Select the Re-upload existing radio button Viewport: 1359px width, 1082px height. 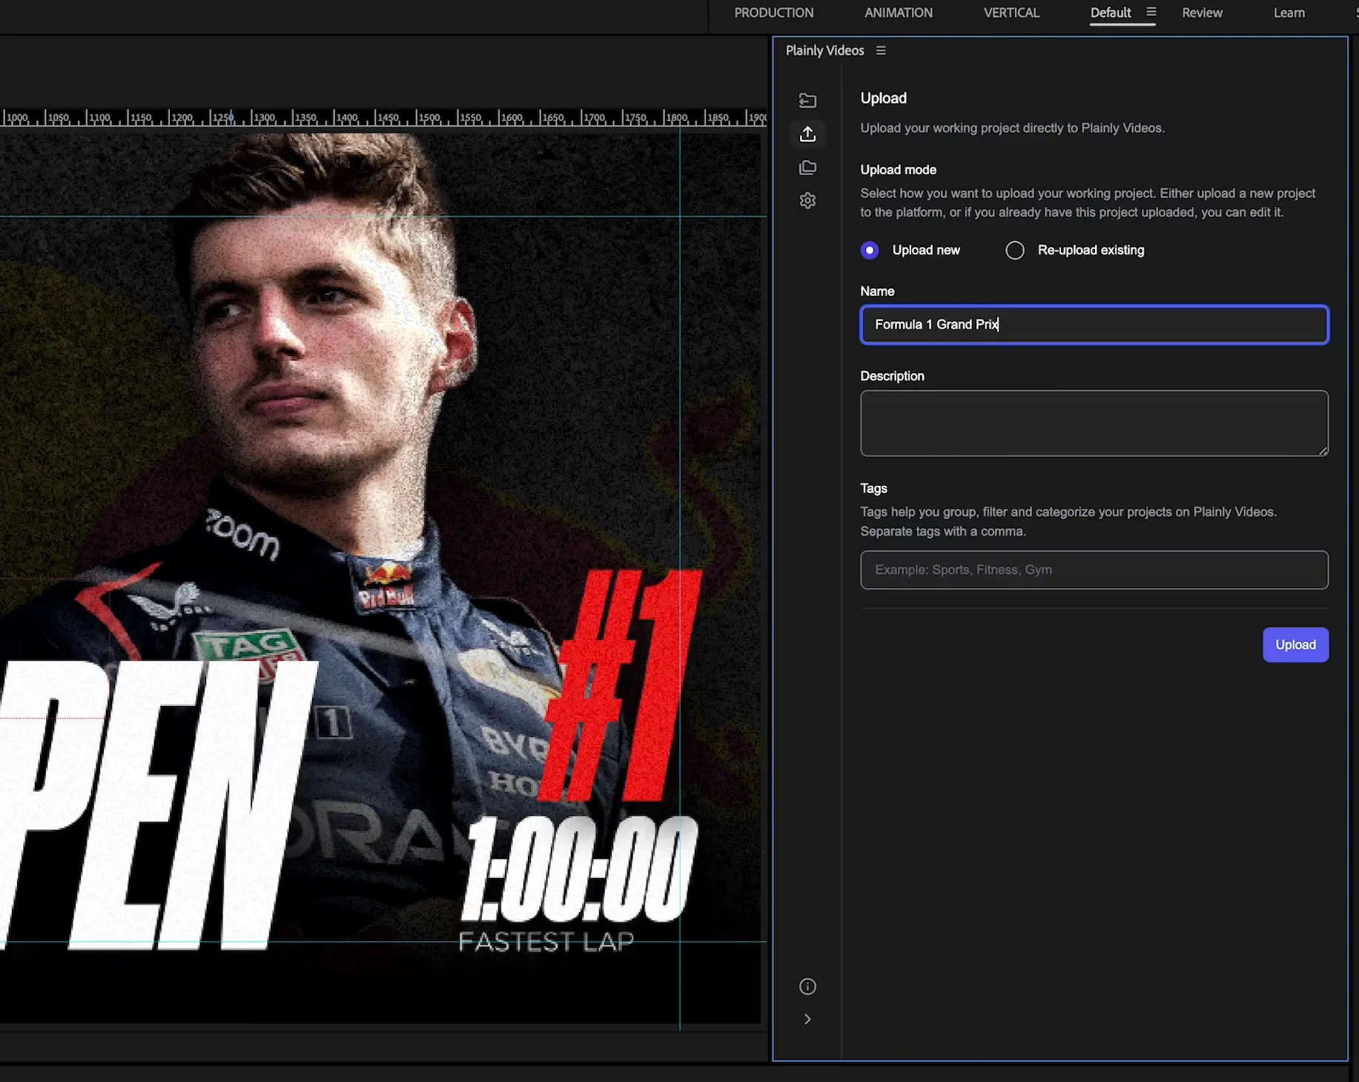click(x=1015, y=250)
